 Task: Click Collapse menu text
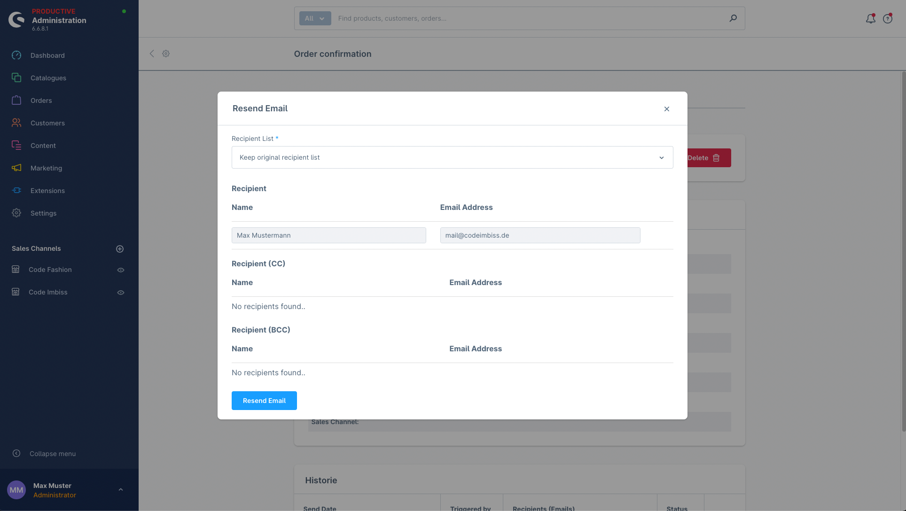(x=53, y=454)
